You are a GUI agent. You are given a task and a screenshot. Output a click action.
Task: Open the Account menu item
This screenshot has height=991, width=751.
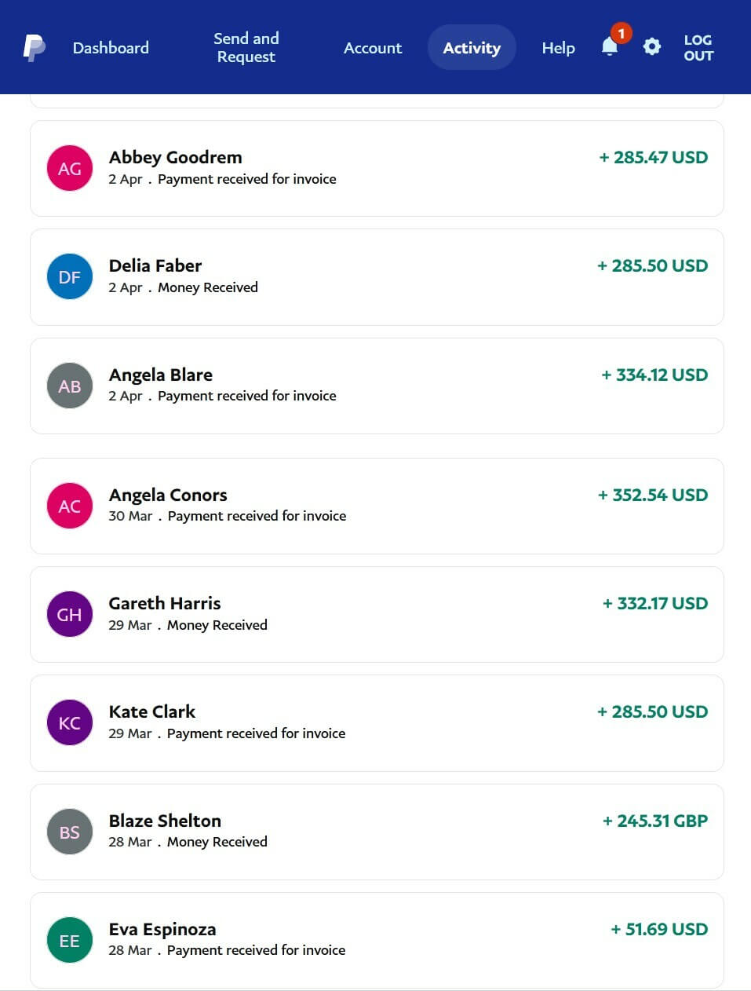click(373, 48)
